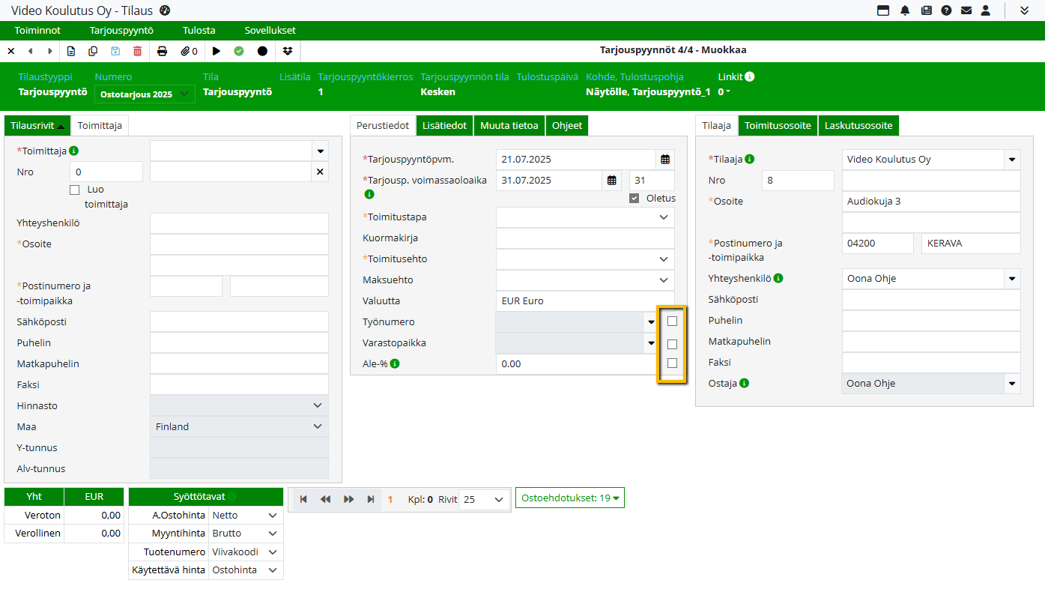Open the Toimitusosoite tab

778,125
